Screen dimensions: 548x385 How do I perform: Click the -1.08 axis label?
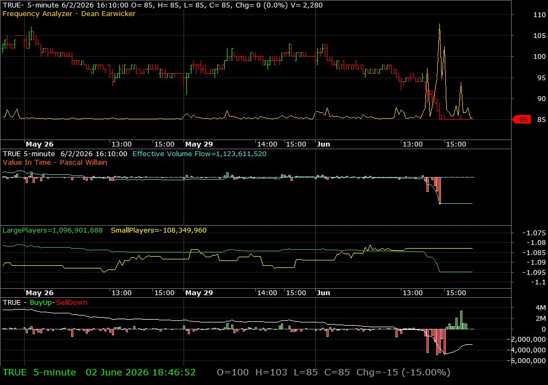[536, 242]
